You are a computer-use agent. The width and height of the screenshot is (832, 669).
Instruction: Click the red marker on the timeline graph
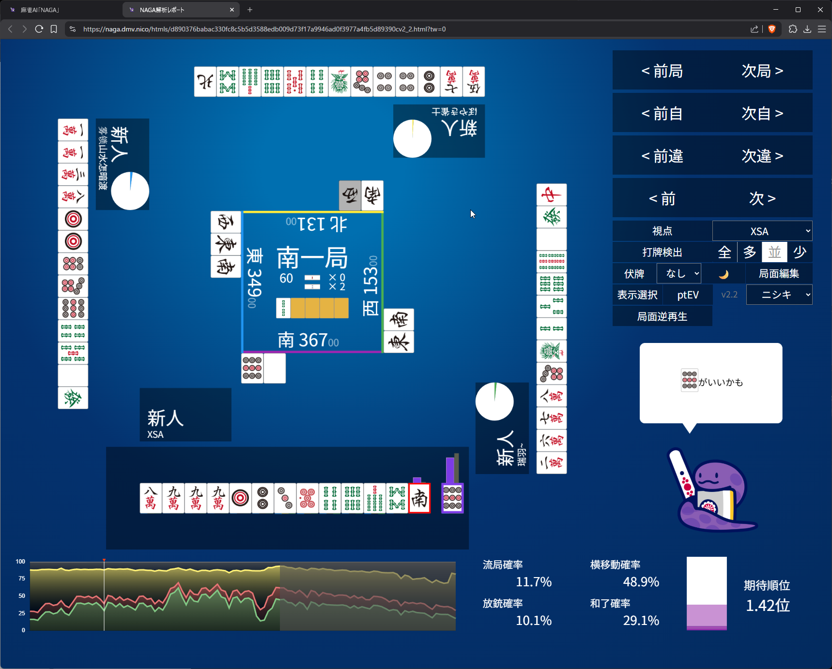(104, 560)
